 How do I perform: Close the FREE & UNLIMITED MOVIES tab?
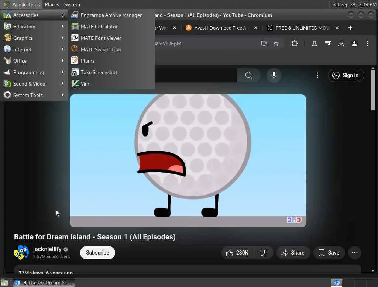coord(337,28)
